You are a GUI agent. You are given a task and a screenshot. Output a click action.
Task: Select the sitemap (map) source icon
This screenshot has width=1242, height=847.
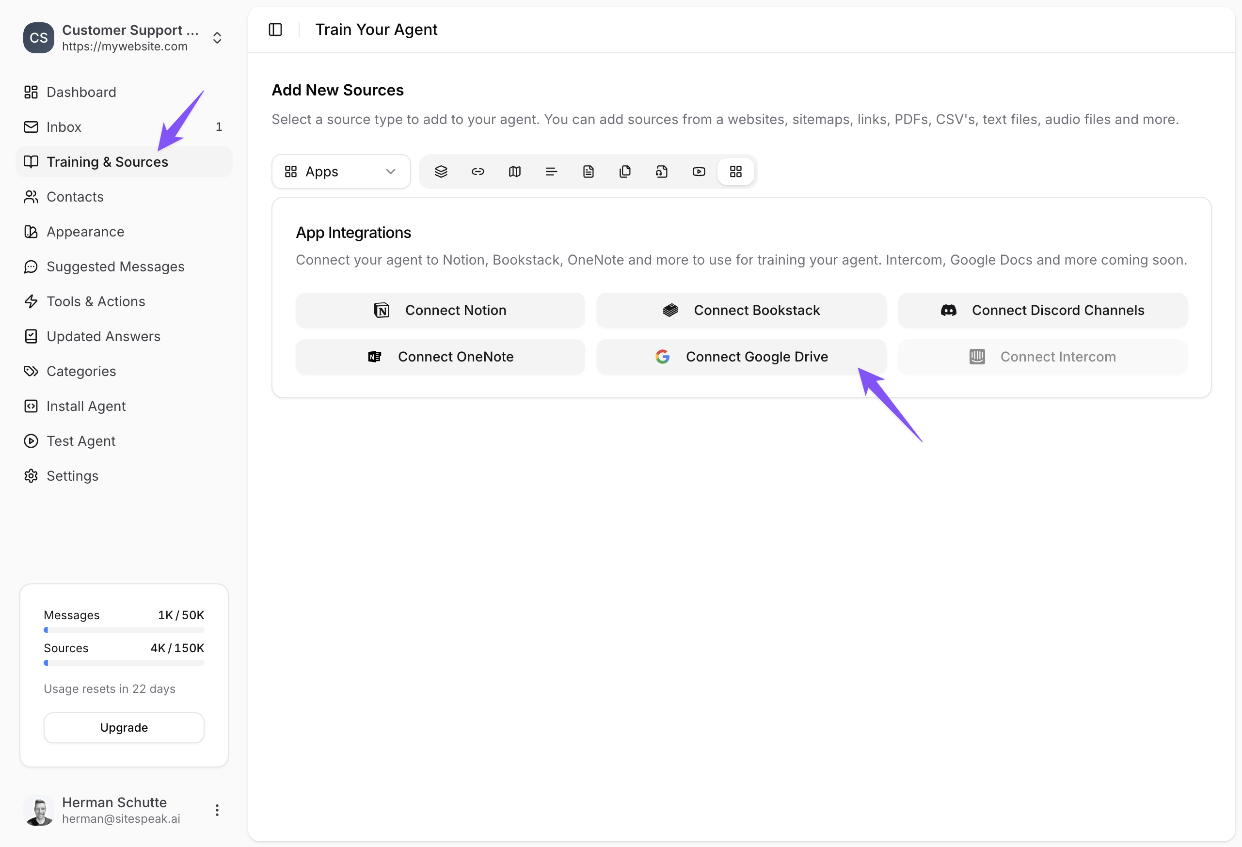[515, 172]
